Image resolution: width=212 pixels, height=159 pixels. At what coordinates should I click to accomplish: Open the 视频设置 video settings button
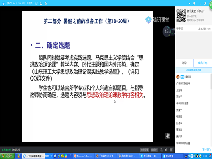tap(144, 150)
